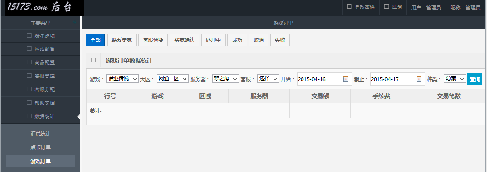Open the 大区 dropdown showing 网通一区

click(172, 79)
